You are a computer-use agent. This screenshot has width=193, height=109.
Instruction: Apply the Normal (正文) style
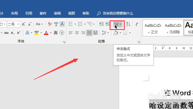[153, 28]
